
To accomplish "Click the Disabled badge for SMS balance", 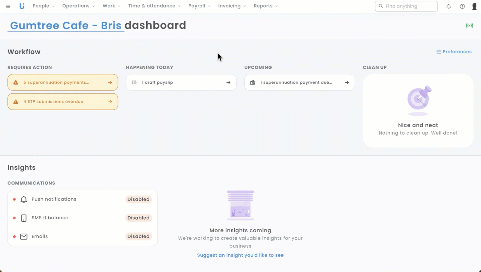I will tap(138, 218).
